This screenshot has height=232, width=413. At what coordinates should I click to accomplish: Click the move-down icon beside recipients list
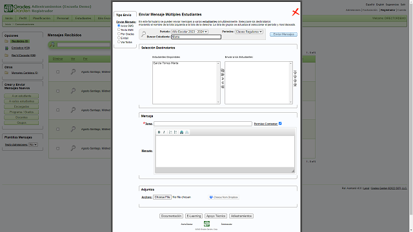(295, 81)
